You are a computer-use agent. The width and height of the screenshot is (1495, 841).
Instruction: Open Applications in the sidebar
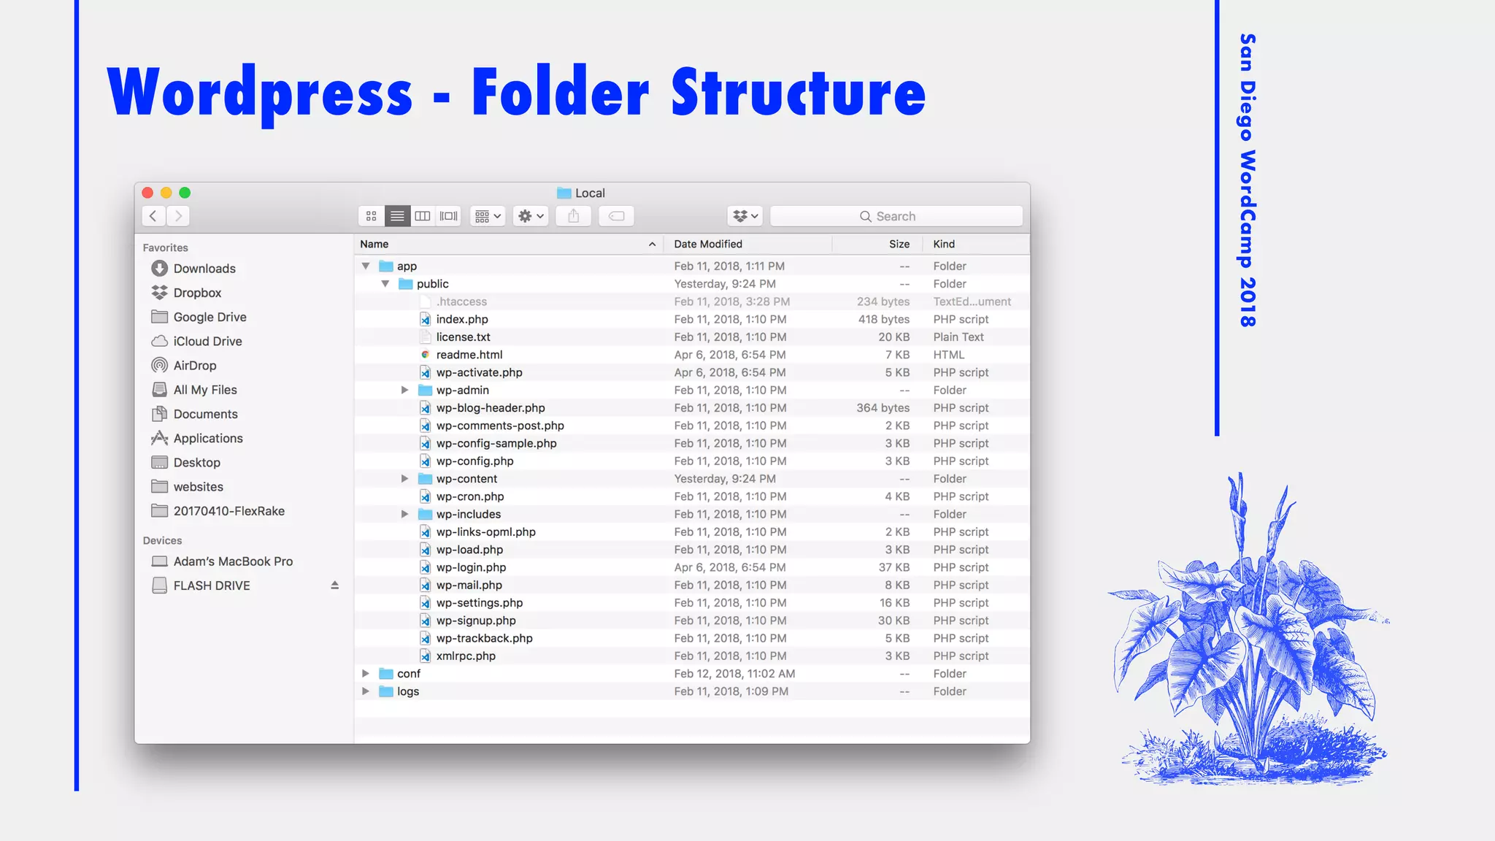[x=197, y=438]
